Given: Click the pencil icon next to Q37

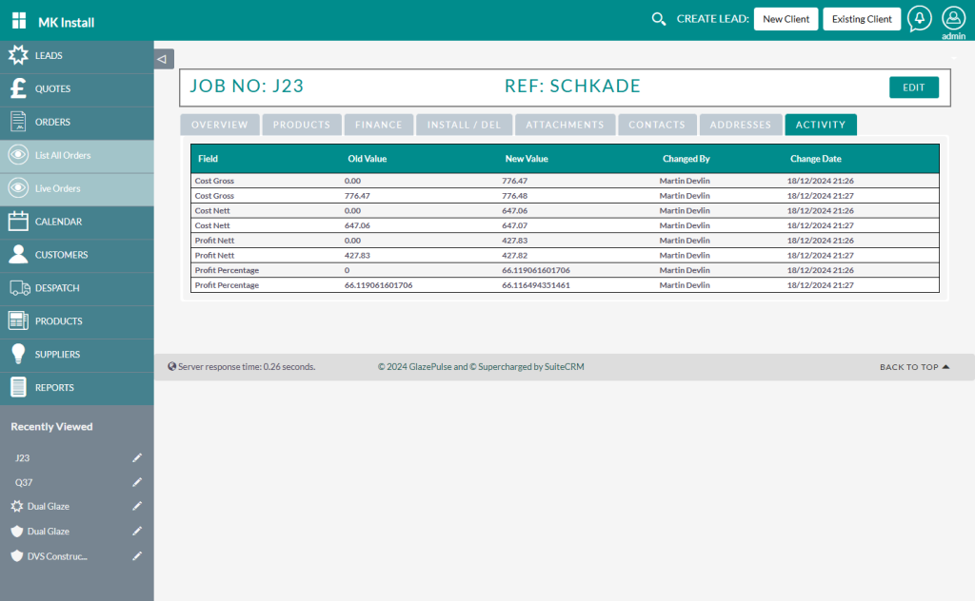Looking at the screenshot, I should 137,482.
